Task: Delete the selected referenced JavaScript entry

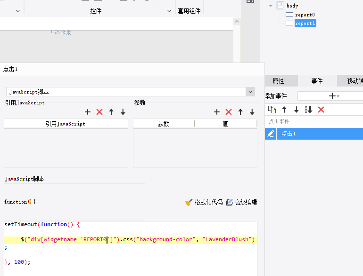Action: 99,112
